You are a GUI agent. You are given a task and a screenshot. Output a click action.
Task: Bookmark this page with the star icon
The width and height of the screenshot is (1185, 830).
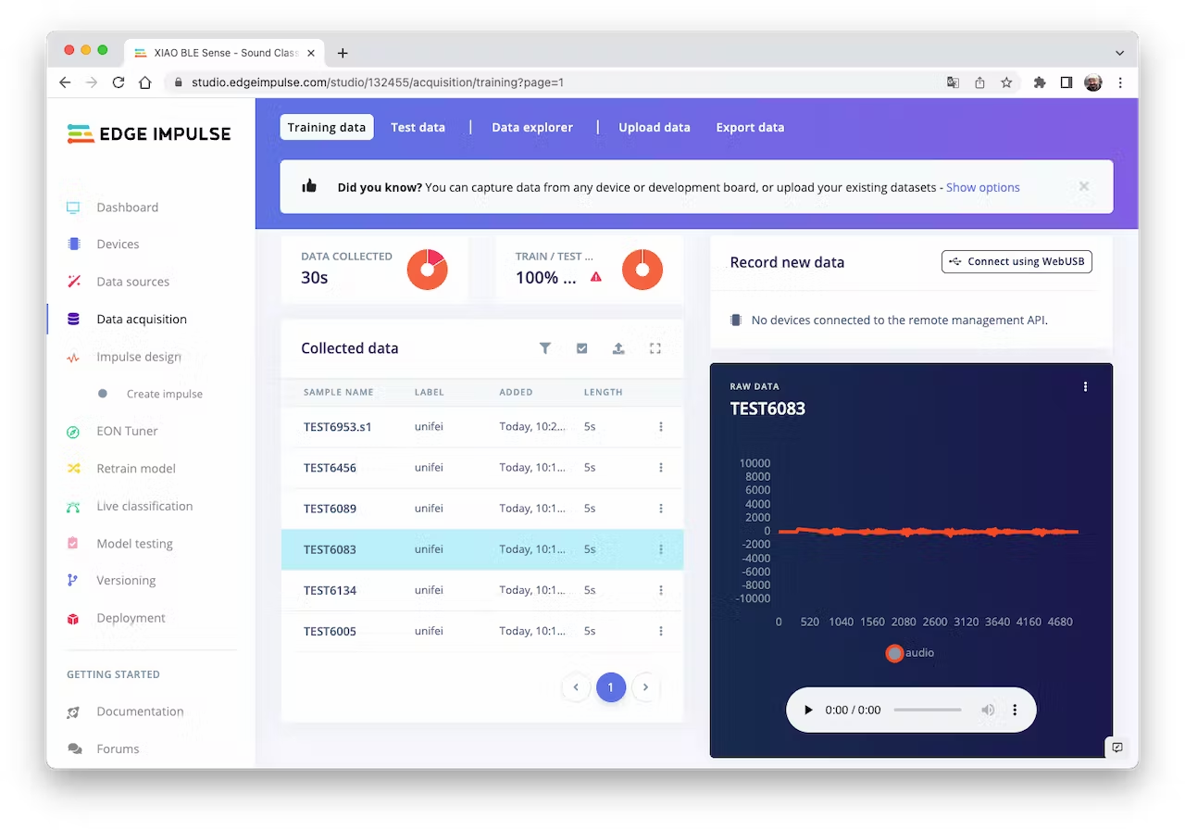[1006, 82]
